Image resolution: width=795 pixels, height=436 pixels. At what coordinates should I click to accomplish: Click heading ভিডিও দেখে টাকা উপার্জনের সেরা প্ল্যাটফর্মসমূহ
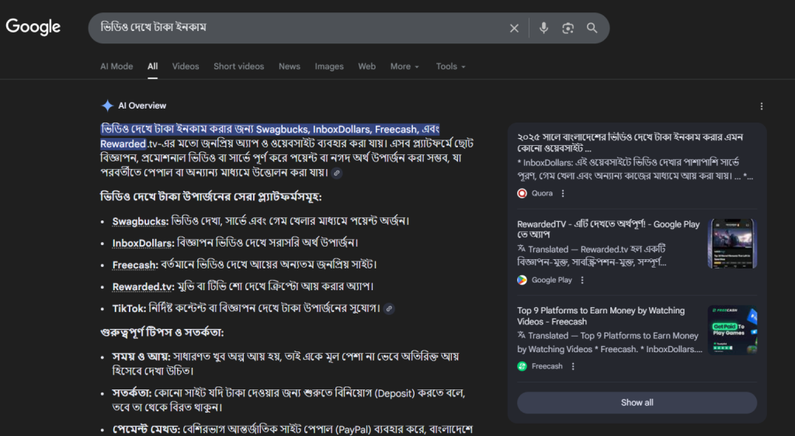[x=211, y=196]
